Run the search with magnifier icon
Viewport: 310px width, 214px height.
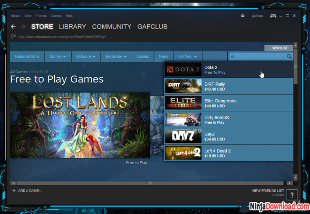click(x=289, y=57)
